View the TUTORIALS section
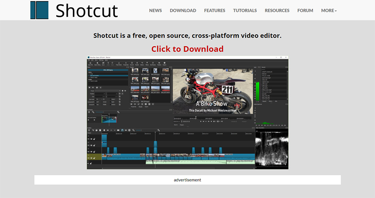375x198 pixels. click(x=245, y=10)
